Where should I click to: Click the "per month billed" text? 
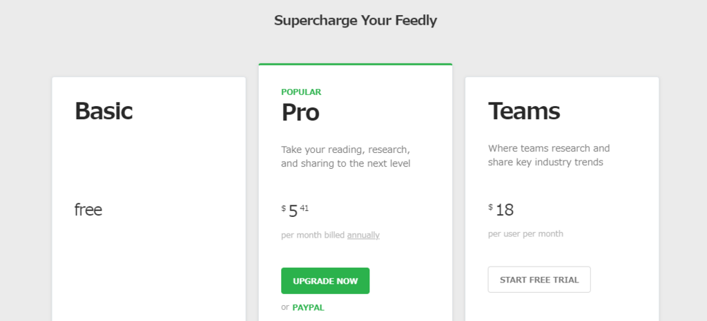pyautogui.click(x=313, y=235)
